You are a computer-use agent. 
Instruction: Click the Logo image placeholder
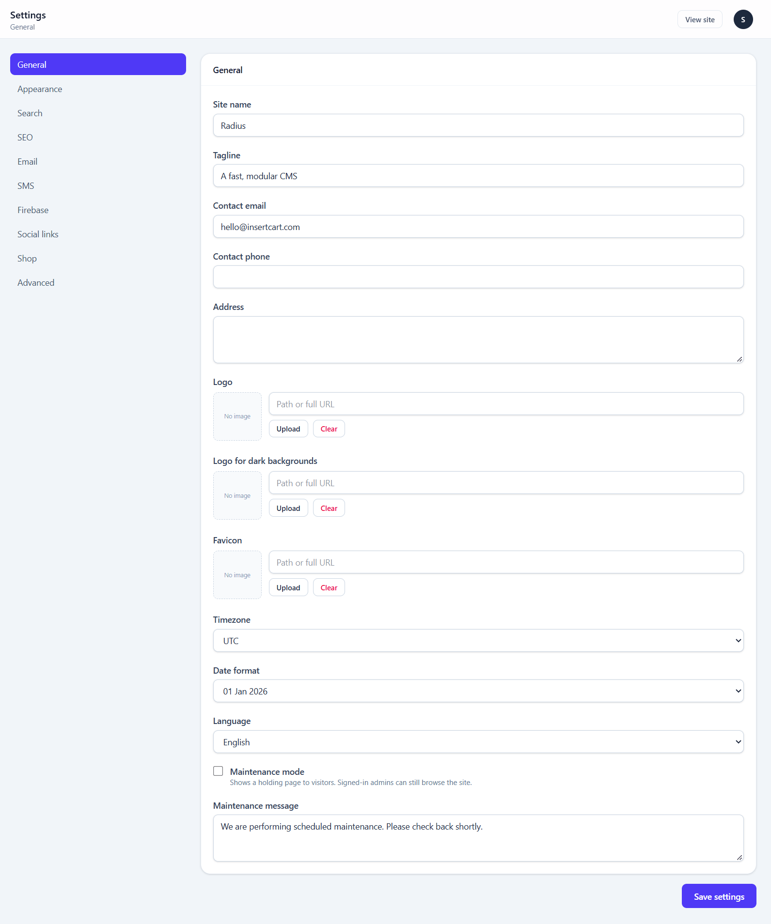[x=237, y=416]
